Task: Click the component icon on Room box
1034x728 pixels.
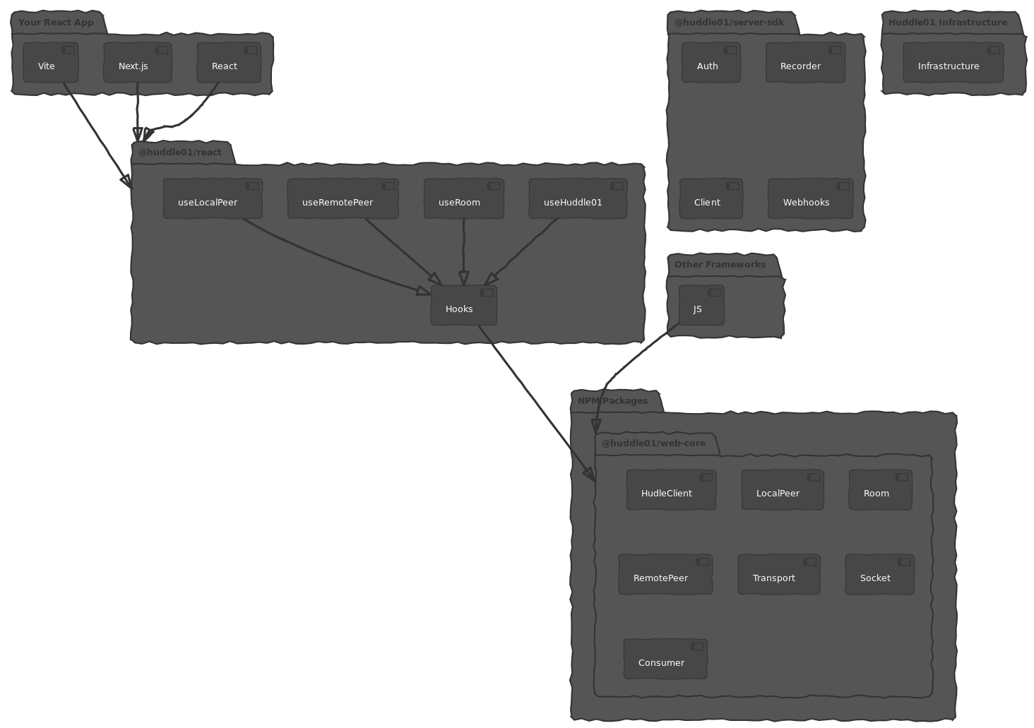Action: click(x=902, y=477)
